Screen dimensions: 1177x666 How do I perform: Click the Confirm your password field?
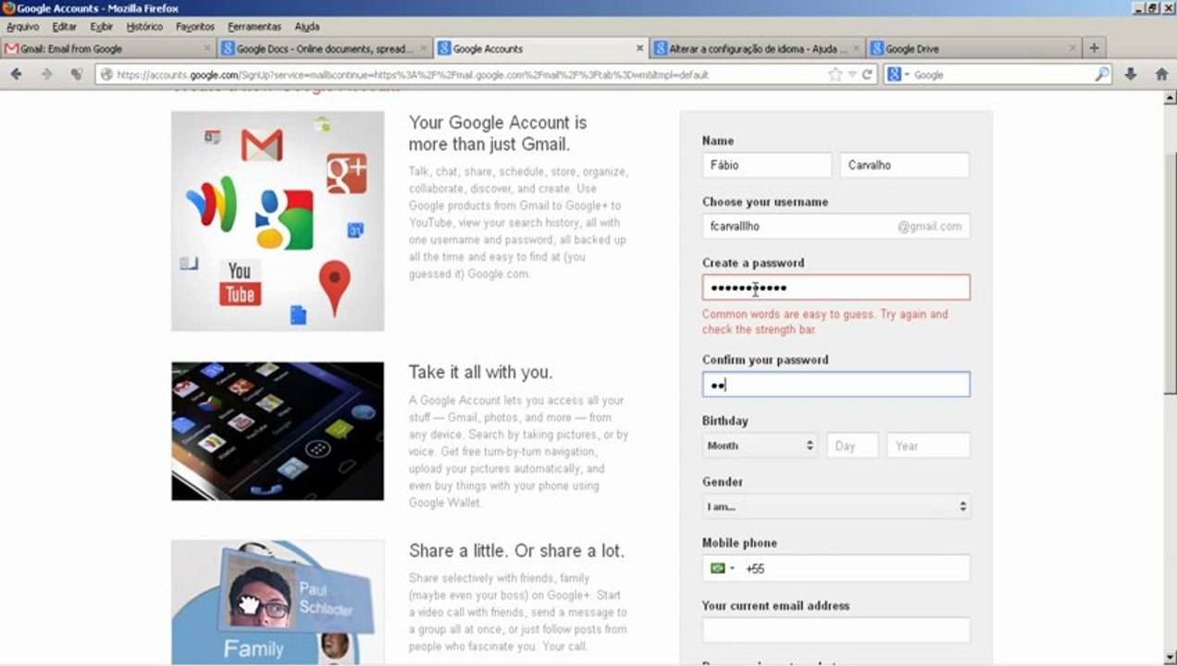(836, 384)
